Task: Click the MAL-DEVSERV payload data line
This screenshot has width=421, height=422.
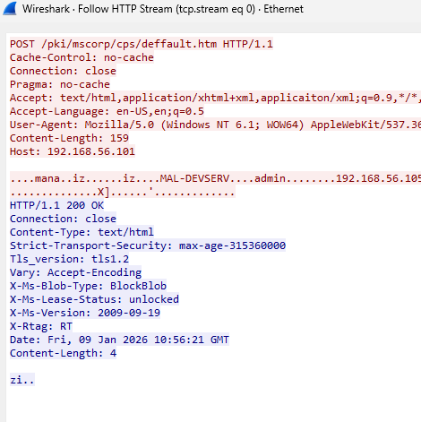Action: tap(215, 178)
